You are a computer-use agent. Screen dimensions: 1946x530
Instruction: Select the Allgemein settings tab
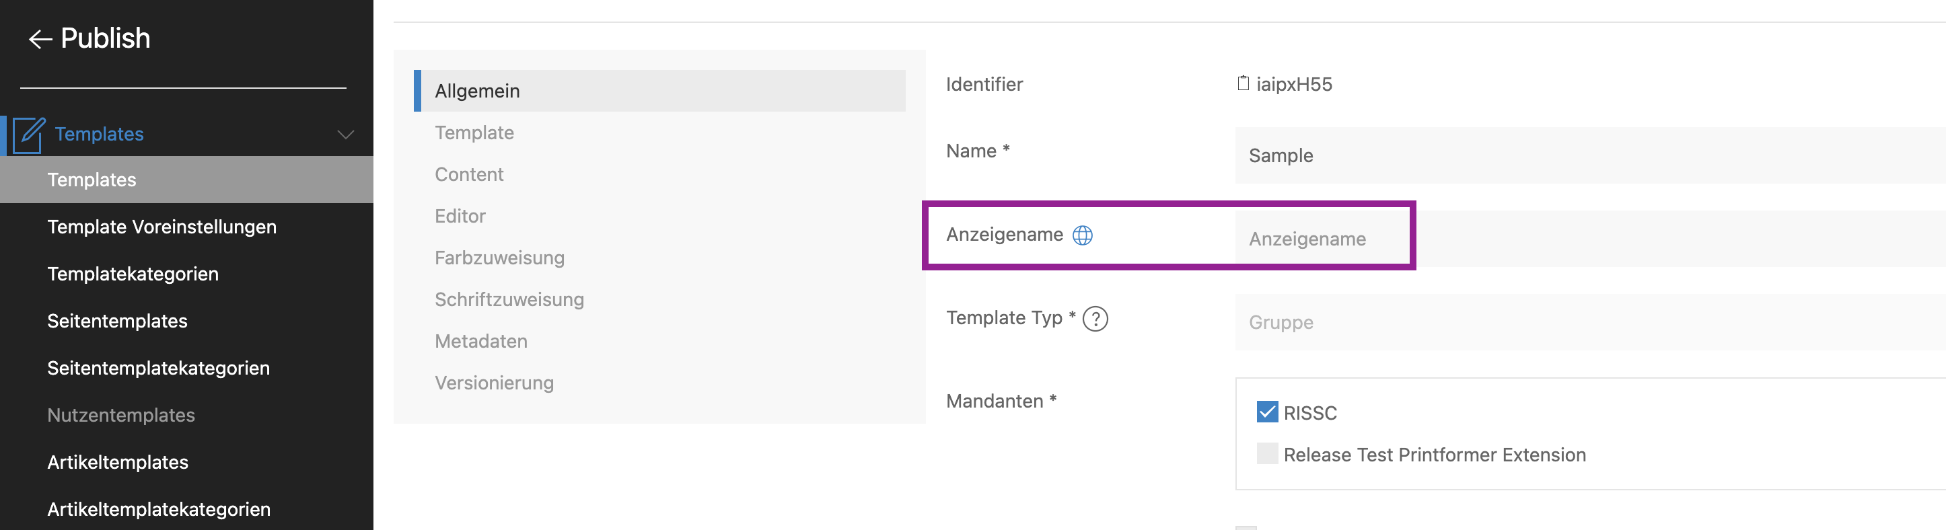(x=478, y=91)
